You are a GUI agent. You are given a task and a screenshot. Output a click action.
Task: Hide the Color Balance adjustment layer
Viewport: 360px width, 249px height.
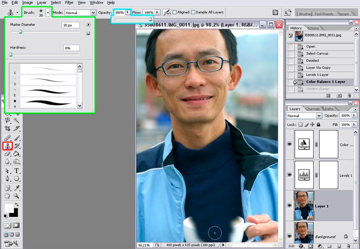(289, 144)
